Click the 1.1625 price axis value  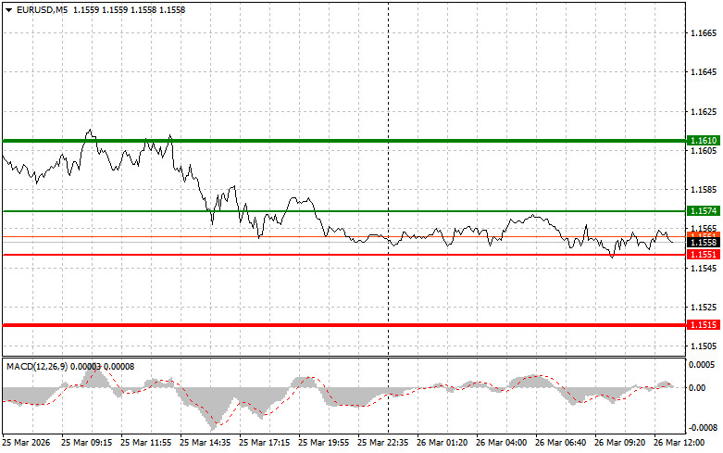(704, 112)
